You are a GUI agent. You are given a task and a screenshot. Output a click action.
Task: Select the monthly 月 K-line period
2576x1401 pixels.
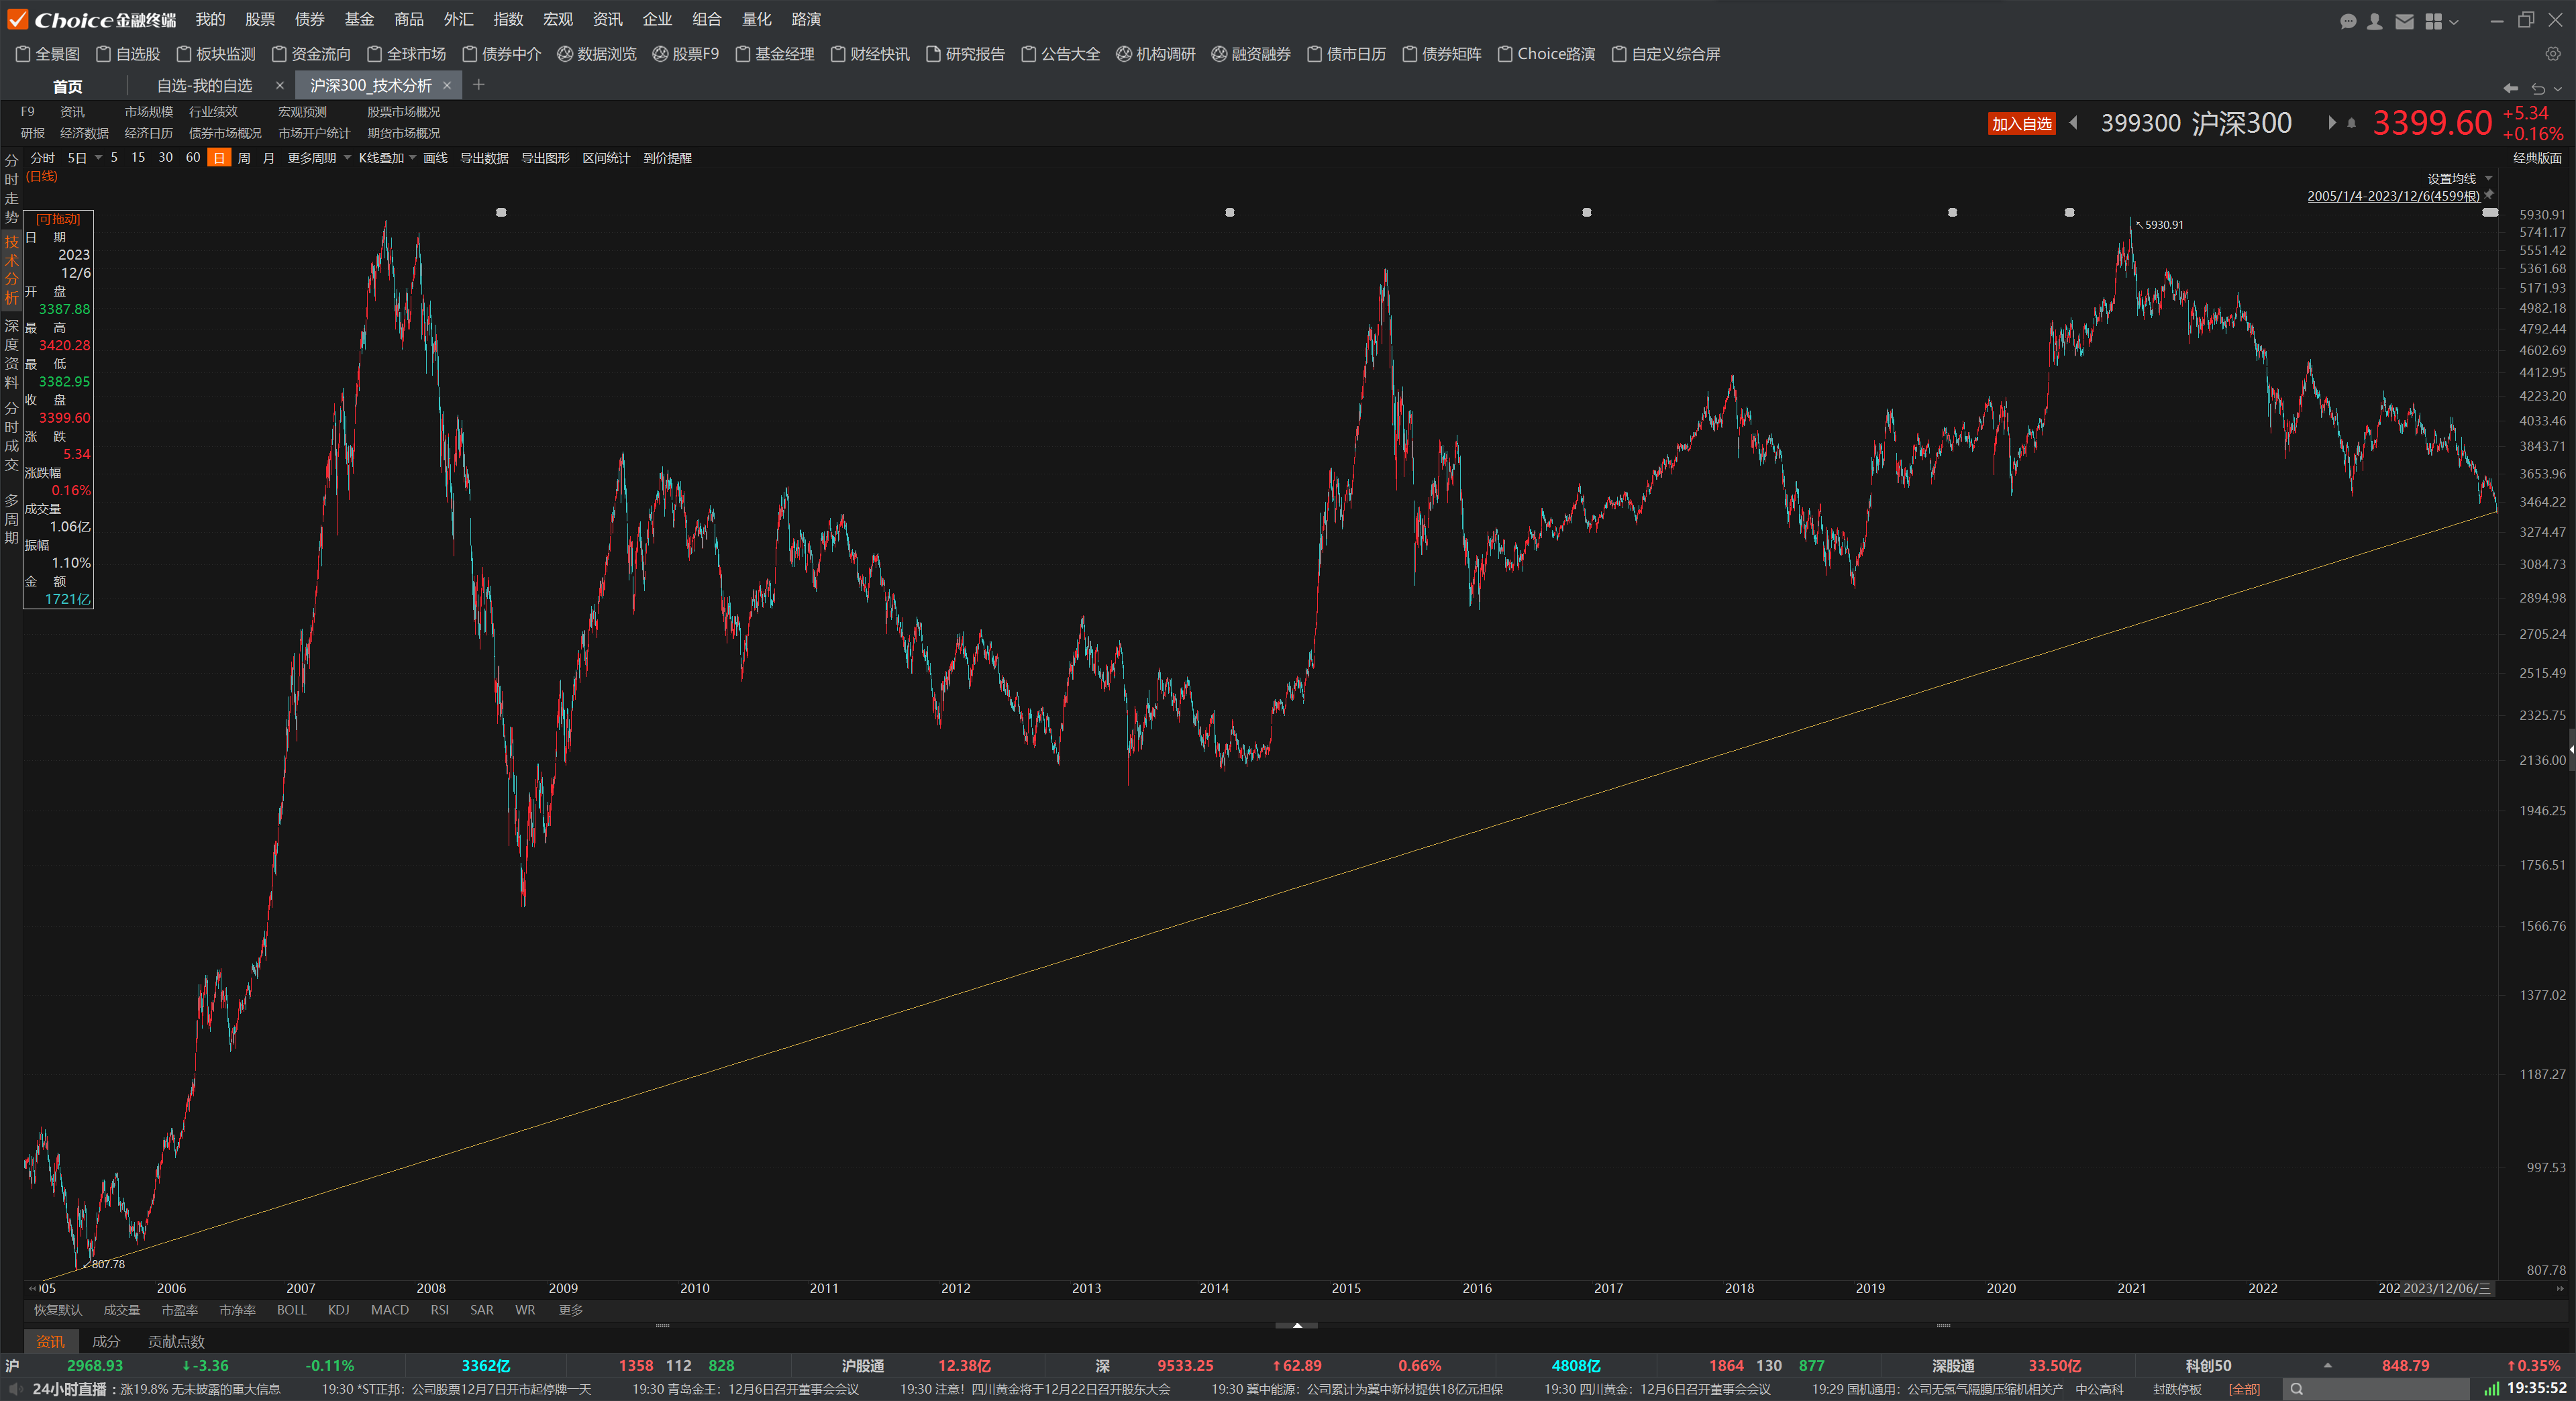(268, 158)
